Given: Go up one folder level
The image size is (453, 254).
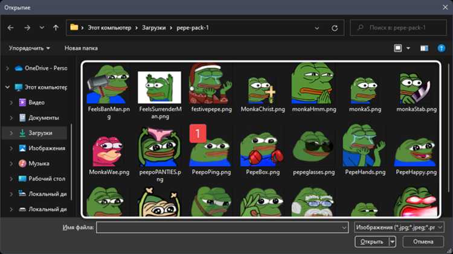Looking at the screenshot, I should [x=56, y=28].
